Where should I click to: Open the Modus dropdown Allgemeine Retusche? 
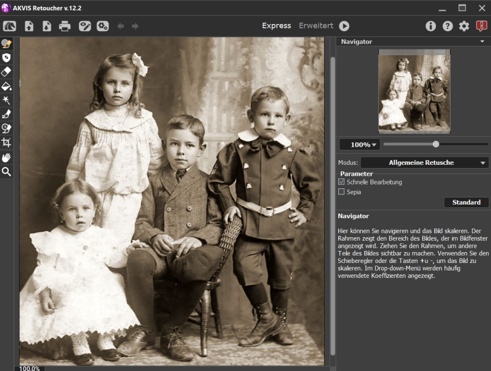[x=424, y=163]
